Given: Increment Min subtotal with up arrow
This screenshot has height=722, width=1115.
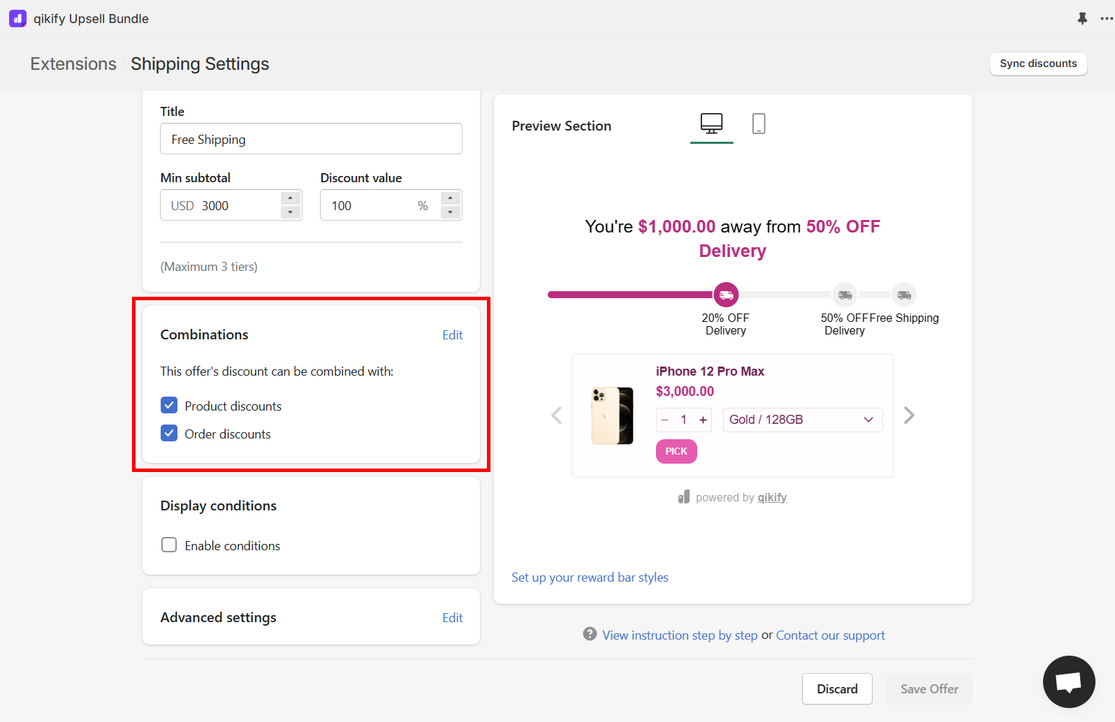Looking at the screenshot, I should click(x=291, y=198).
